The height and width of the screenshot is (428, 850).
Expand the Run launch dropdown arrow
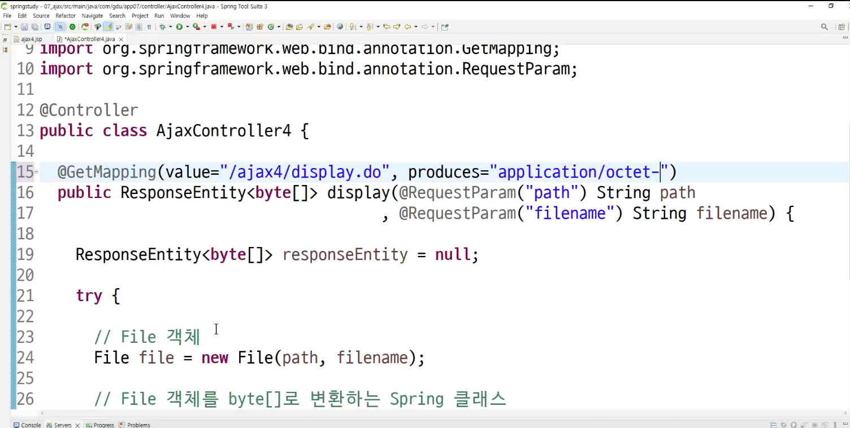point(187,27)
